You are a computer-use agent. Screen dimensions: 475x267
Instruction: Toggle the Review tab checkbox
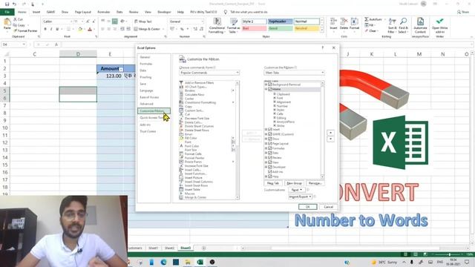(x=270, y=157)
